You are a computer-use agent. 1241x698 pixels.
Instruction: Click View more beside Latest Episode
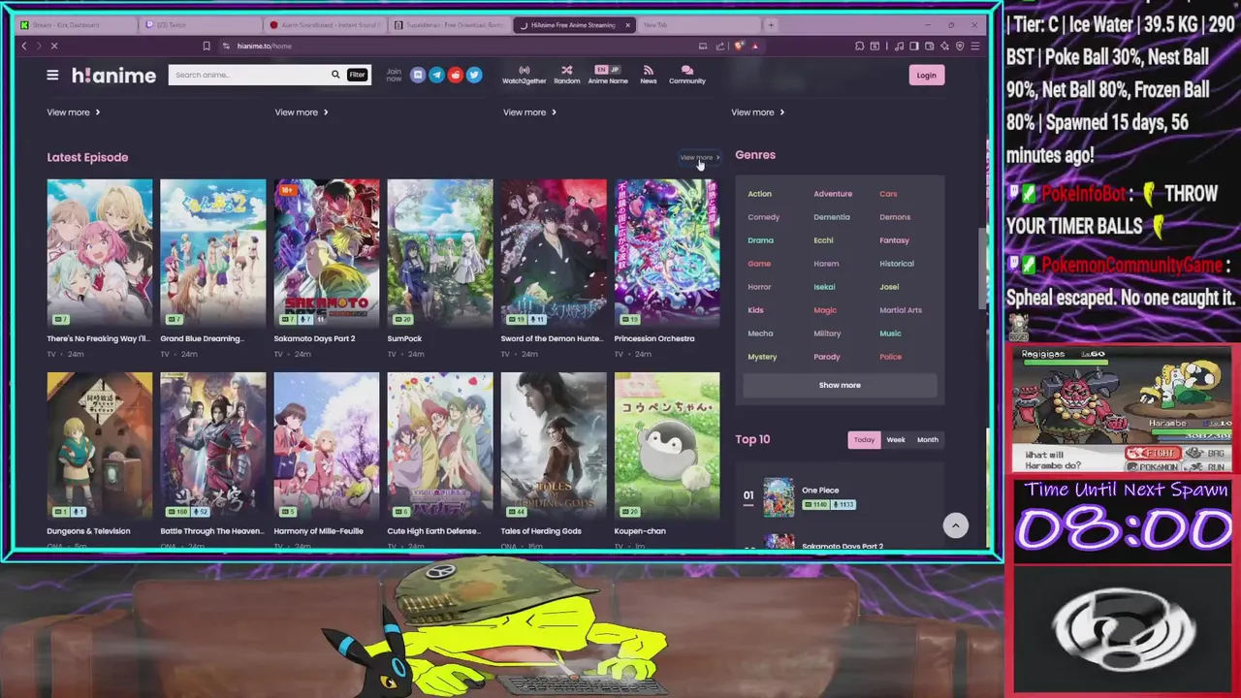point(699,157)
